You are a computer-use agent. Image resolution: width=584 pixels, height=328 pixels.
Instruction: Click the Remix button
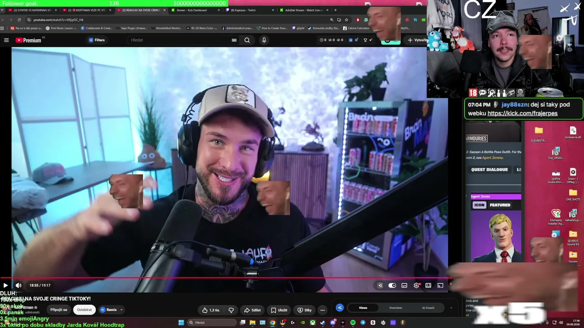[x=109, y=310]
